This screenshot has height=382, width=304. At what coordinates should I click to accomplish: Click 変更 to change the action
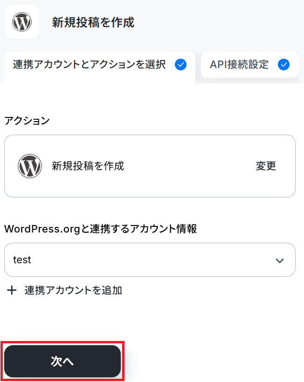(x=266, y=166)
